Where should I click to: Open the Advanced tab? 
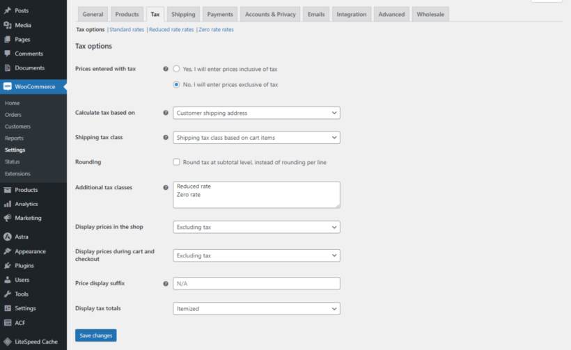click(391, 14)
